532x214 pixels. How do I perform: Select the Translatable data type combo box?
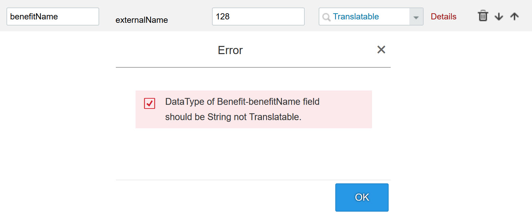pyautogui.click(x=371, y=17)
